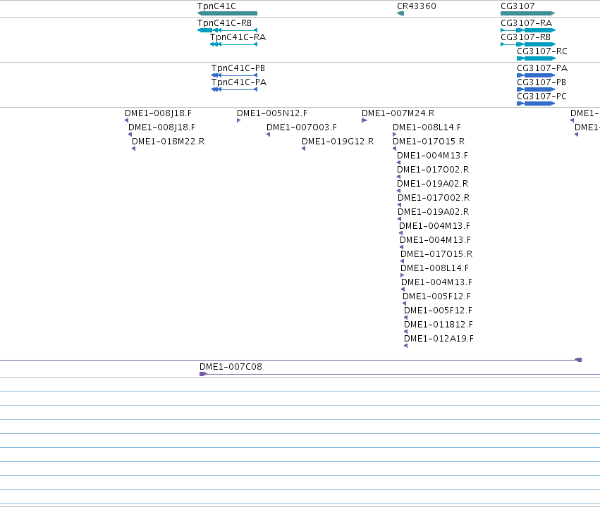Select the TpnC41C-RB transcript glyph
600x507 pixels.
pyautogui.click(x=227, y=30)
